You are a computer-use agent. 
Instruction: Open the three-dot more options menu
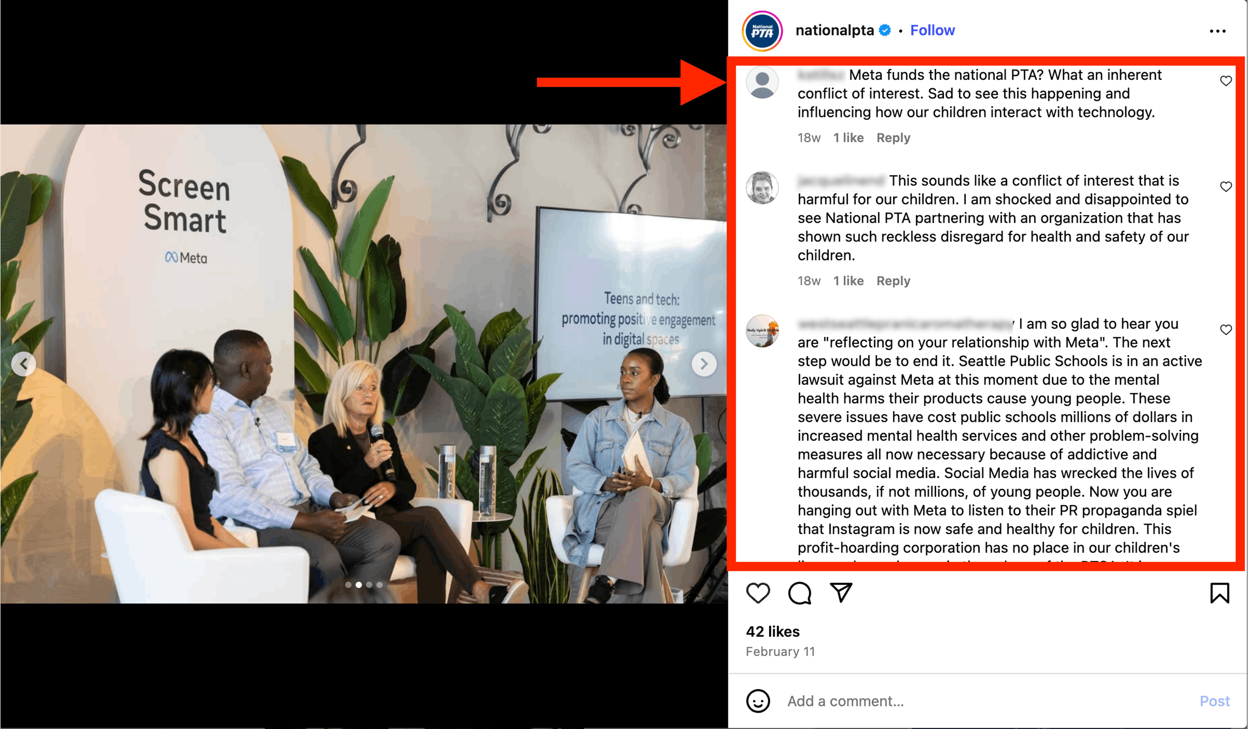tap(1217, 31)
